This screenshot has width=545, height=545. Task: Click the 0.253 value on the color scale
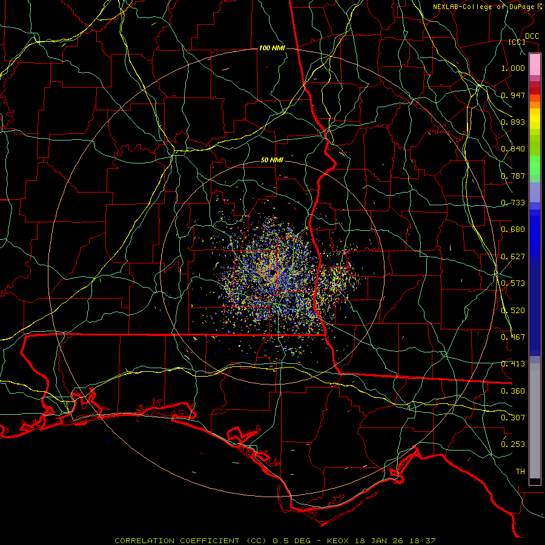coord(513,444)
